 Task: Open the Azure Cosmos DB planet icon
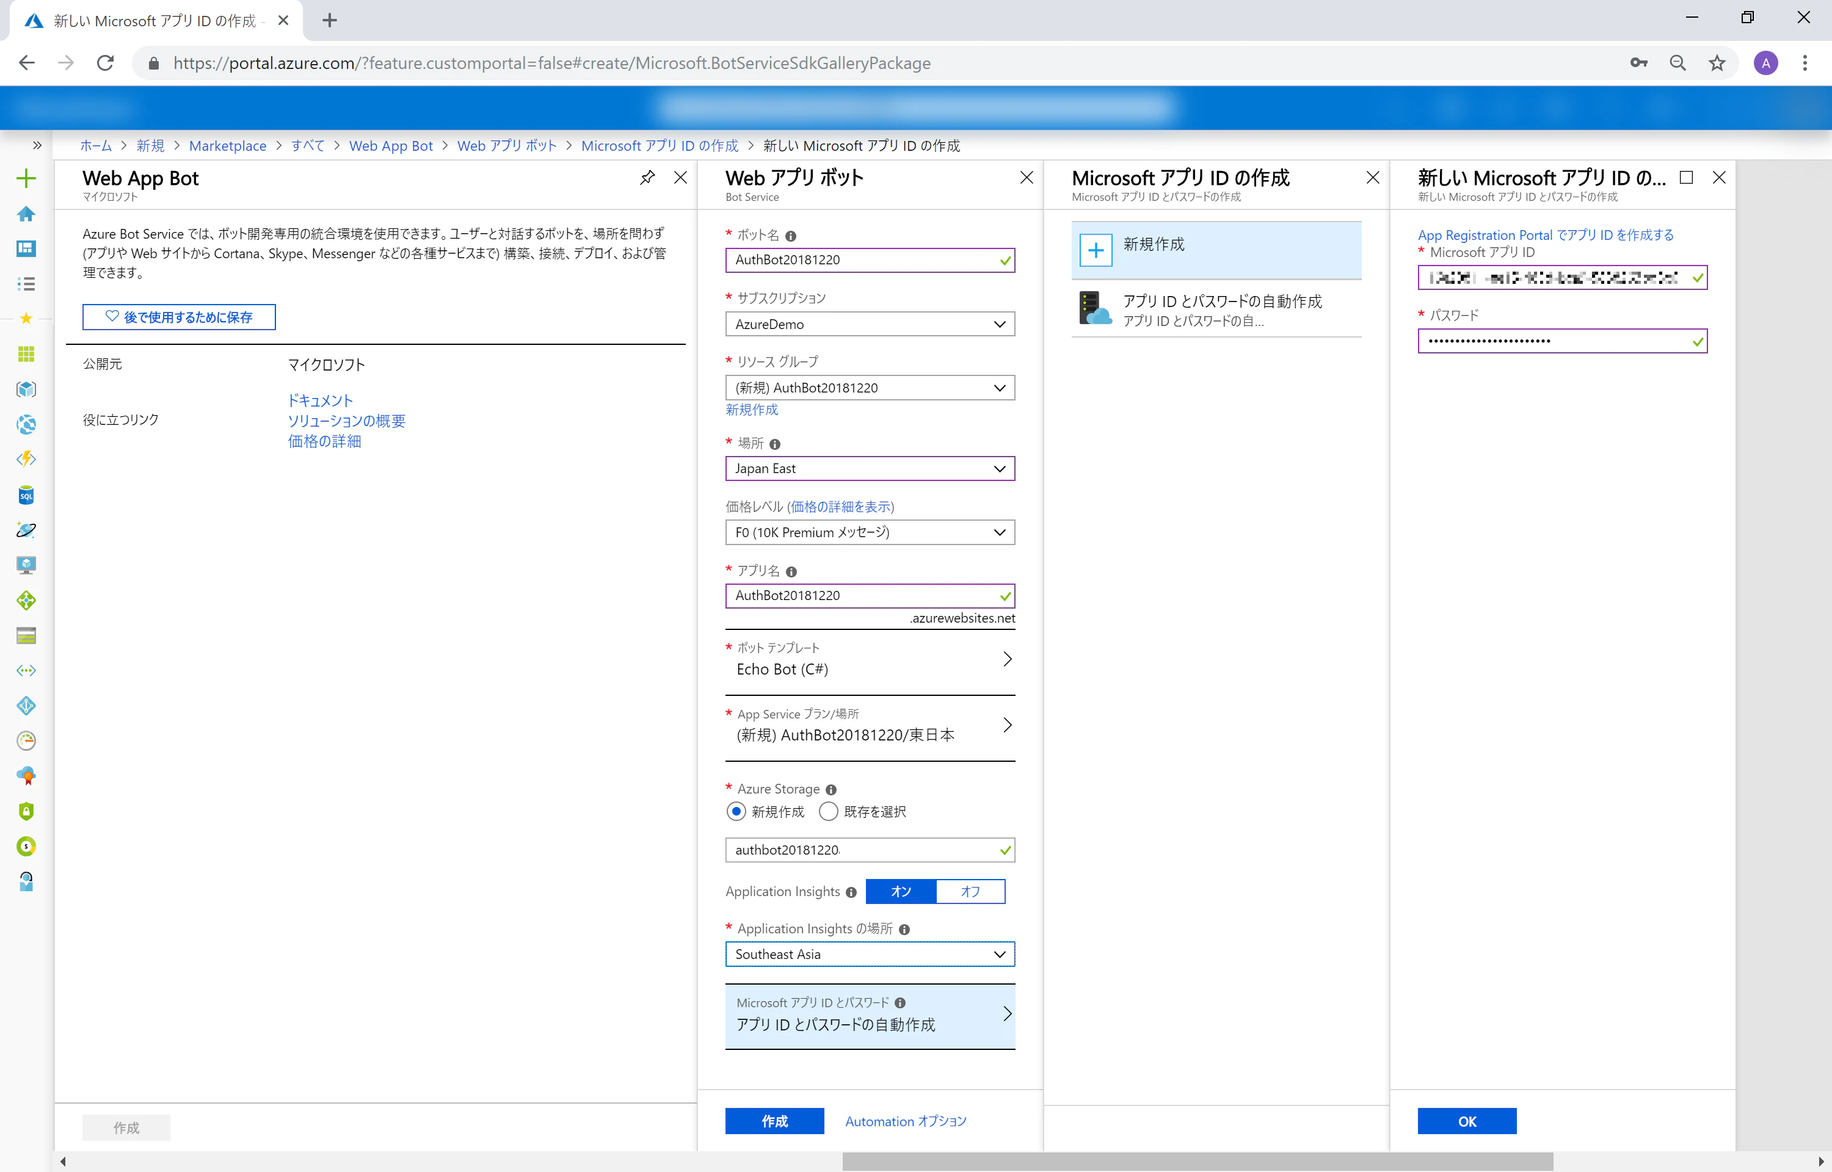[26, 530]
